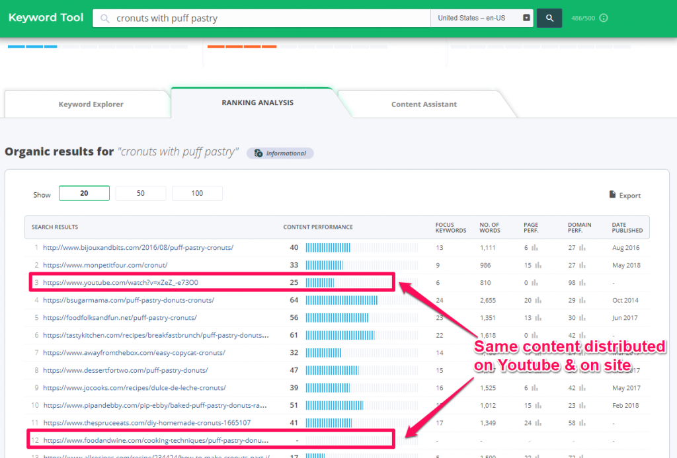Click page perf chart icon for youtube row
This screenshot has height=458, width=677.
[x=535, y=283]
